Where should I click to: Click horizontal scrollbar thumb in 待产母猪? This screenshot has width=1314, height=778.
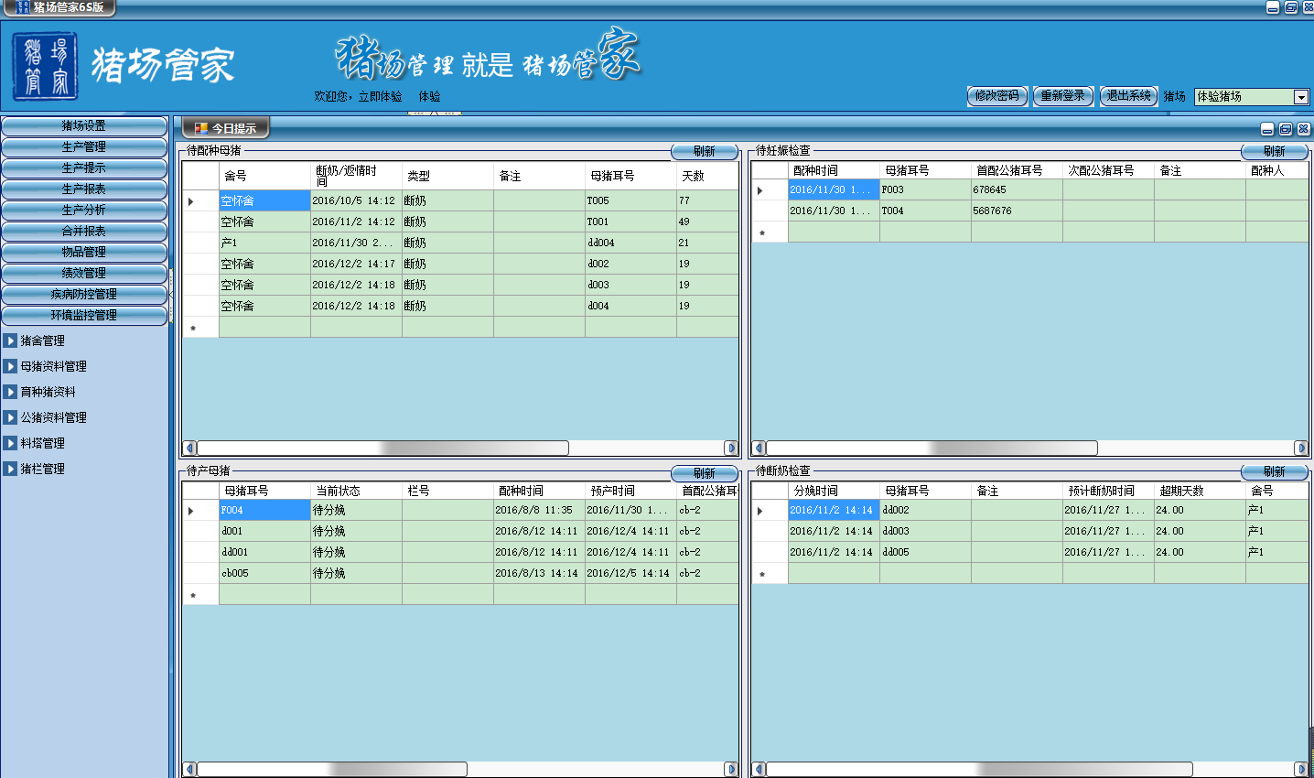point(332,770)
